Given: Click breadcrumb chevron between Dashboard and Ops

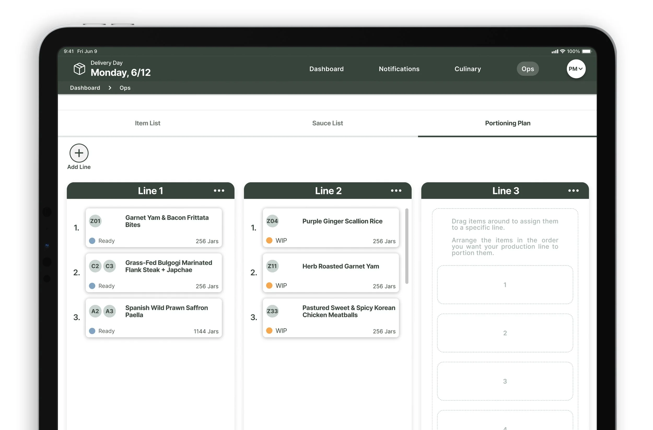Looking at the screenshot, I should [x=110, y=88].
